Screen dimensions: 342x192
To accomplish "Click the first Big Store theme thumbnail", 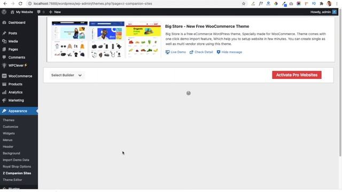I will click(69, 39).
